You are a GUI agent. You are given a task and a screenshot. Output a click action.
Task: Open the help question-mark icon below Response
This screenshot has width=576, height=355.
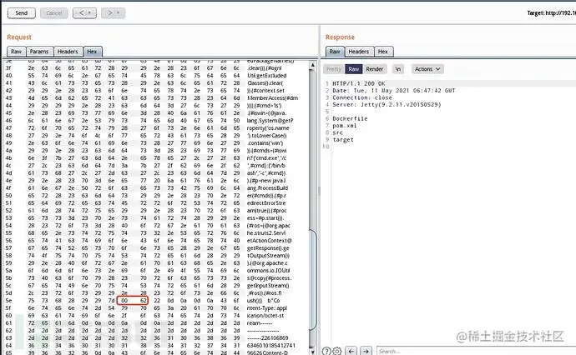(x=326, y=351)
